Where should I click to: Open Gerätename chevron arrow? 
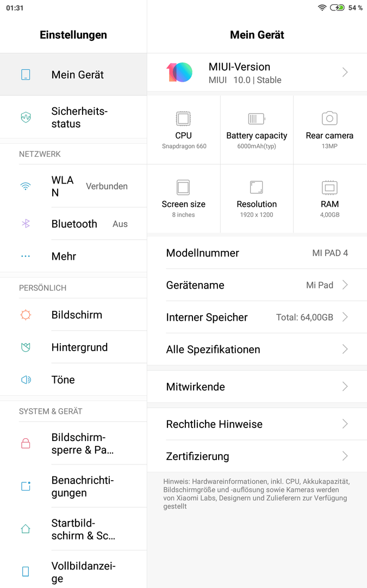click(345, 285)
